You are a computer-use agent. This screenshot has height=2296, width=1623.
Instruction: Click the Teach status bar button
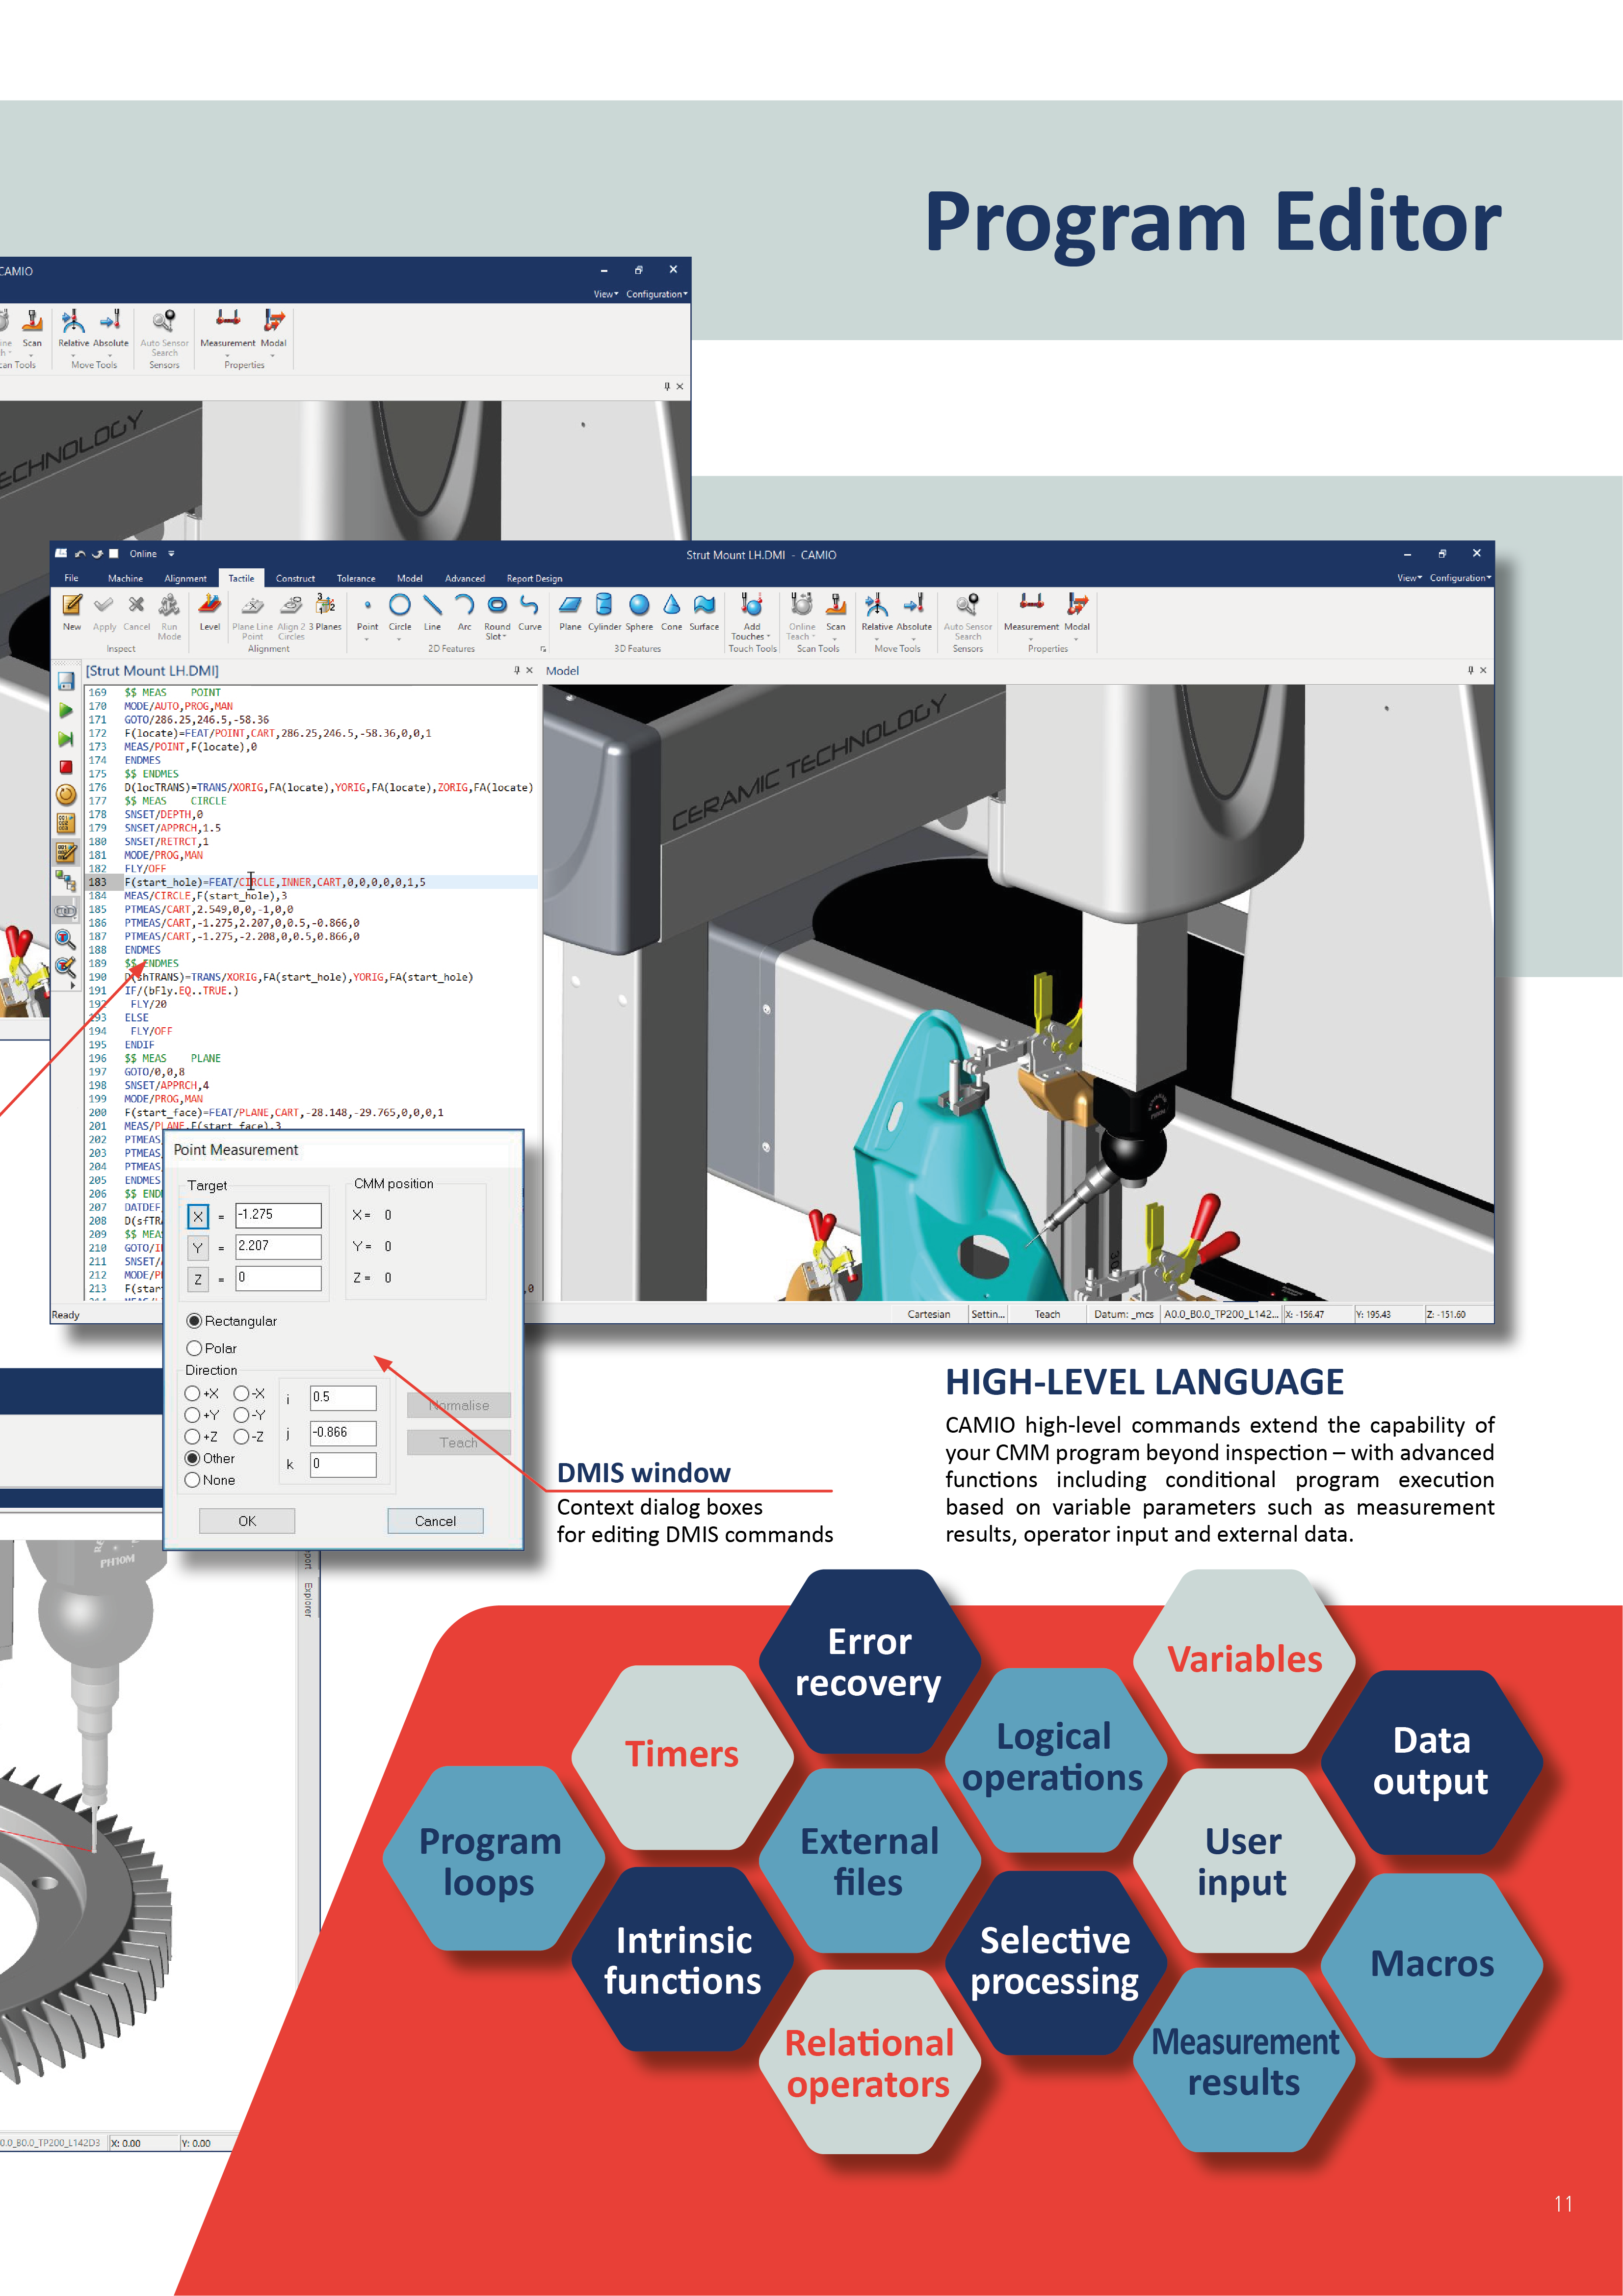pos(1047,1314)
